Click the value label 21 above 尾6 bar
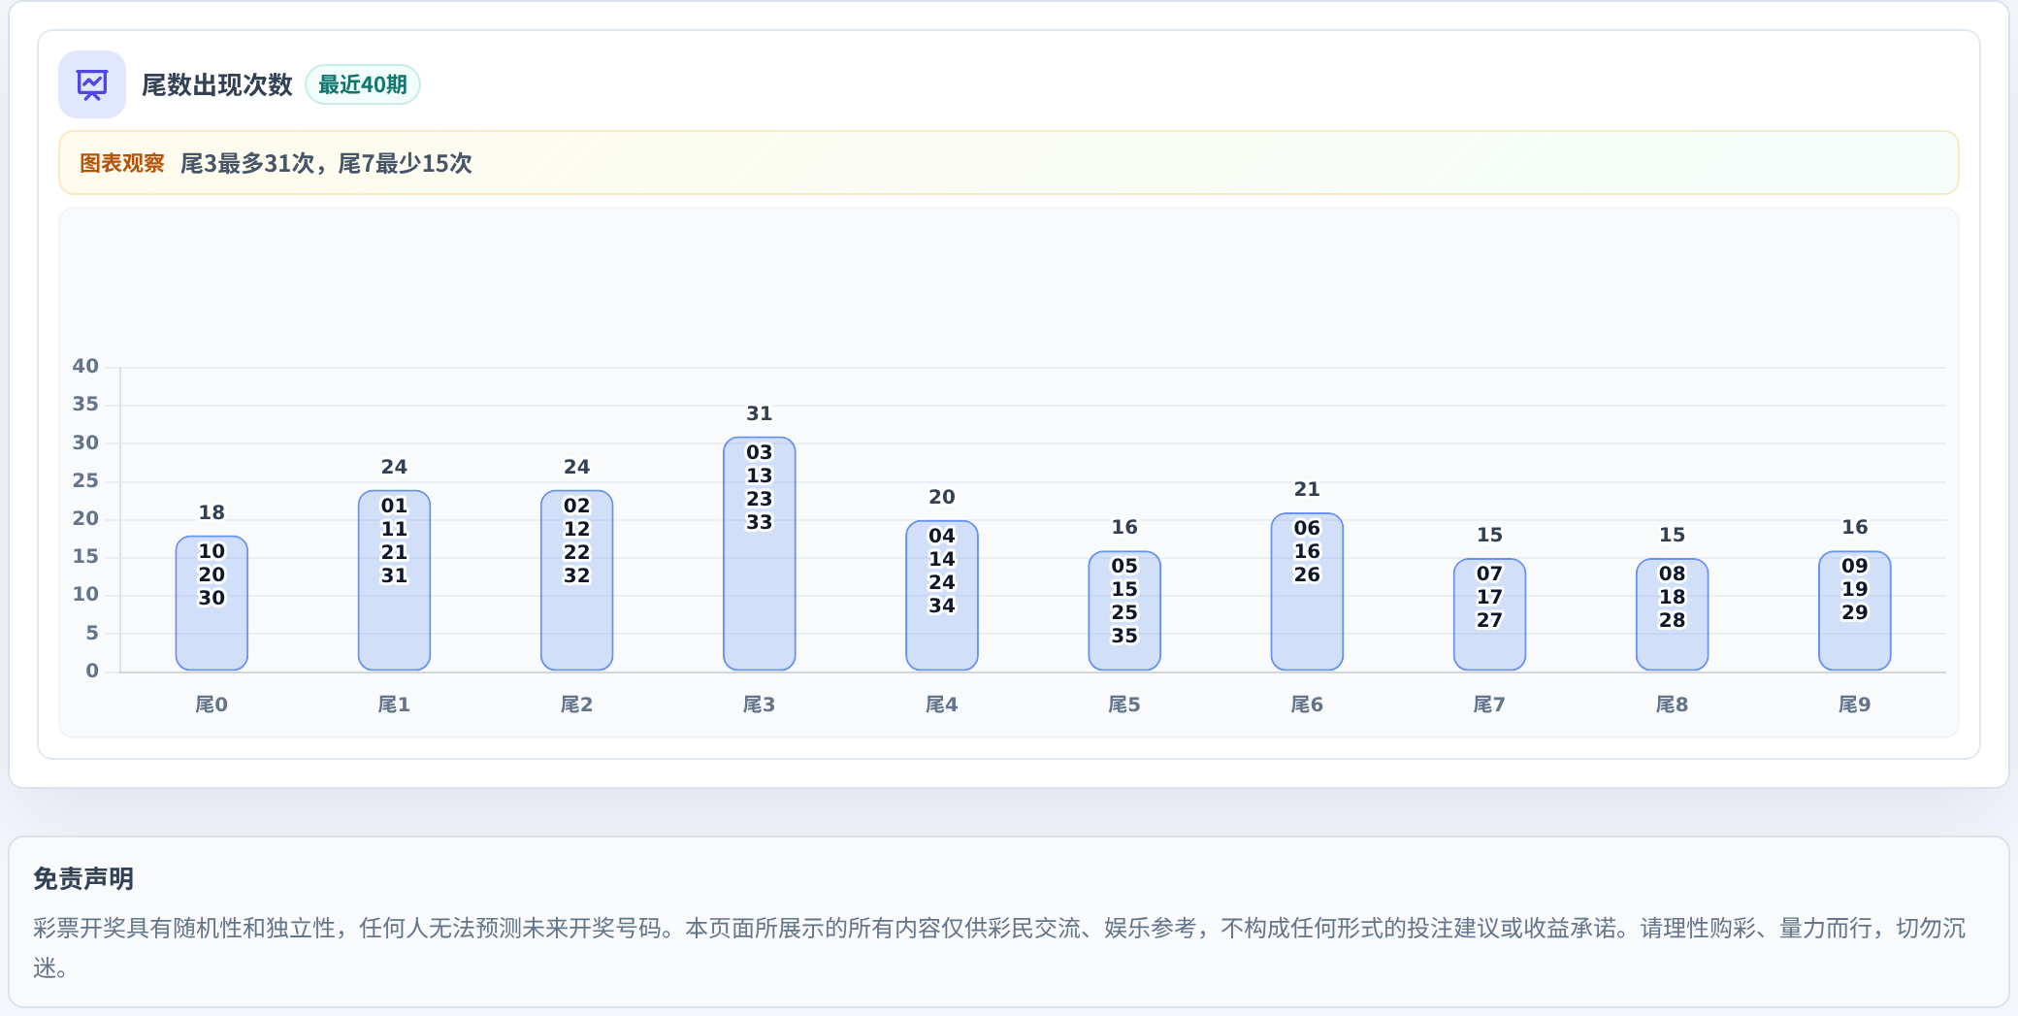The height and width of the screenshot is (1016, 2018). pos(1307,489)
